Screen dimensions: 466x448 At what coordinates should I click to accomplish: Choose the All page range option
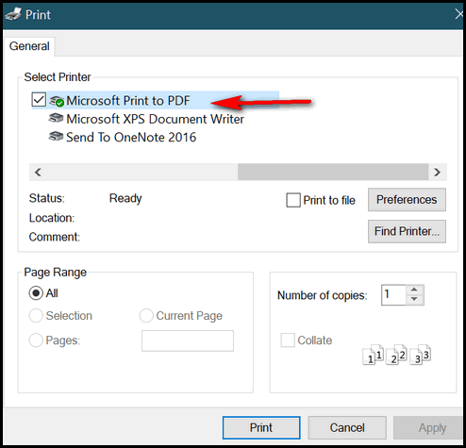pyautogui.click(x=36, y=293)
